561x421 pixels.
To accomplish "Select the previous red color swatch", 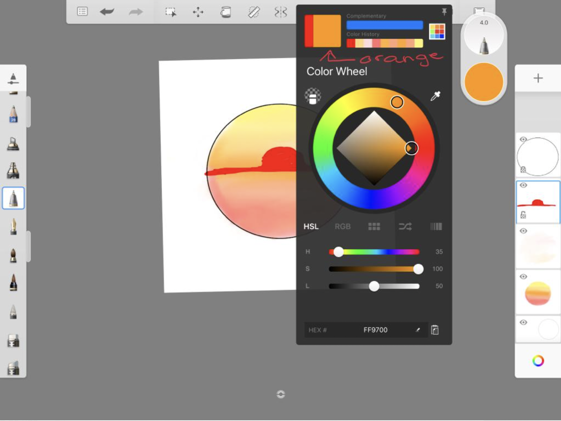I will pos(309,31).
